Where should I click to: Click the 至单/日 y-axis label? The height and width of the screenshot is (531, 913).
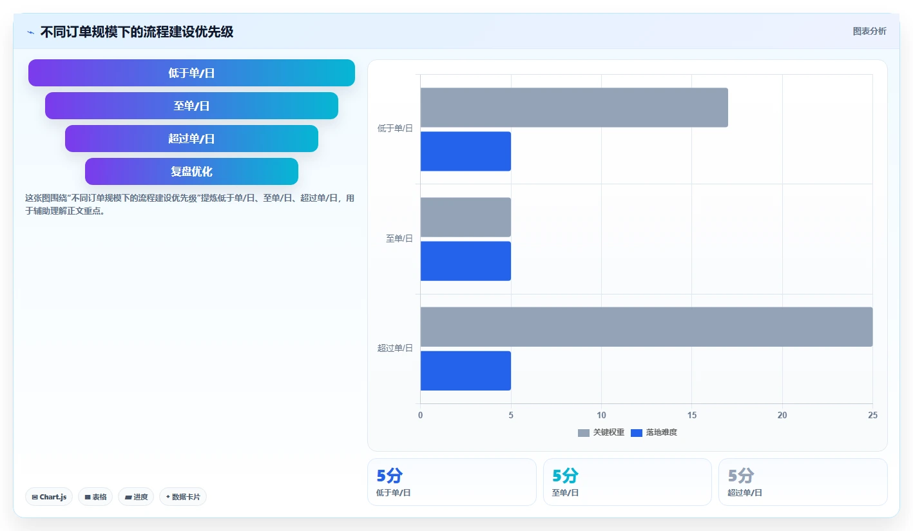coord(399,238)
